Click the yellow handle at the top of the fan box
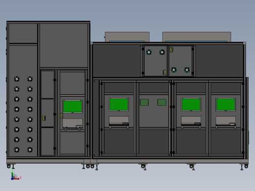This screenshot has width=255, height=191. (x=172, y=49)
